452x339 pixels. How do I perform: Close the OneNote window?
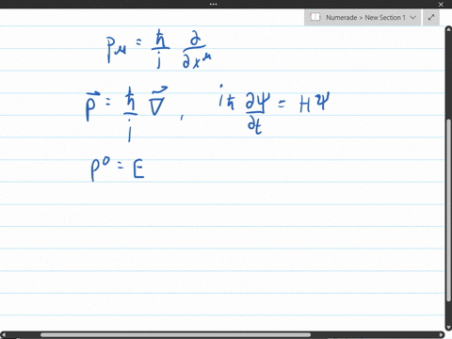(x=441, y=4)
